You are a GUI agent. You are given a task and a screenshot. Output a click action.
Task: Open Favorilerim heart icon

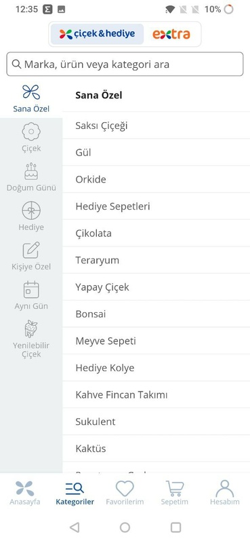(125, 488)
